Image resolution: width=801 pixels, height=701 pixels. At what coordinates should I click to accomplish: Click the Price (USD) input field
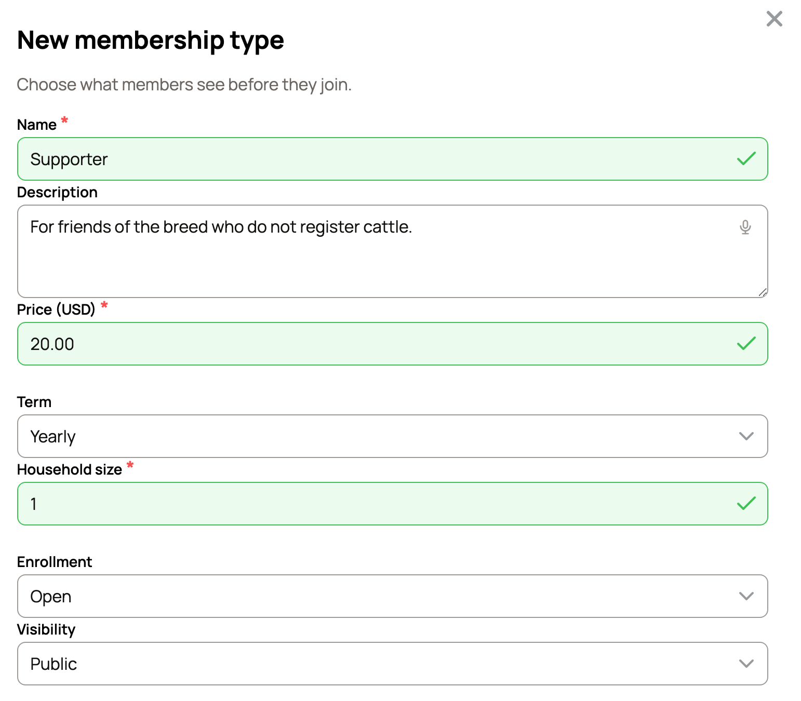pos(393,344)
